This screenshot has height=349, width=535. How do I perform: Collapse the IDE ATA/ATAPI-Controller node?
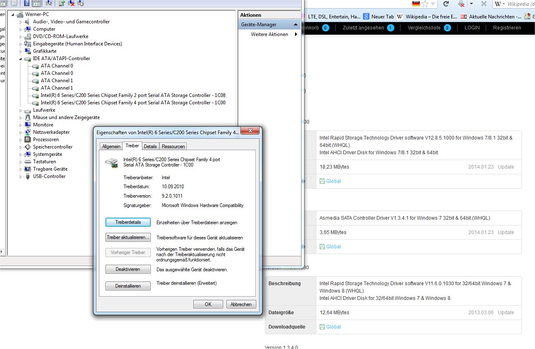click(x=21, y=59)
